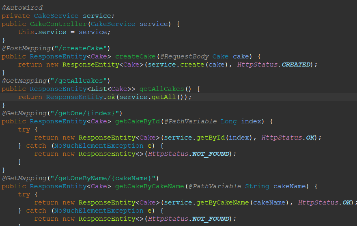Click the getById call on service

click(x=211, y=138)
